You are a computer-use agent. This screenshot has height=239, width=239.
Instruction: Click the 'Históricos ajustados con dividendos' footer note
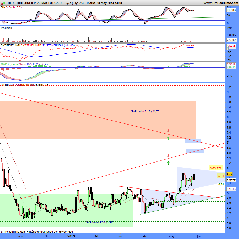tap(50, 232)
